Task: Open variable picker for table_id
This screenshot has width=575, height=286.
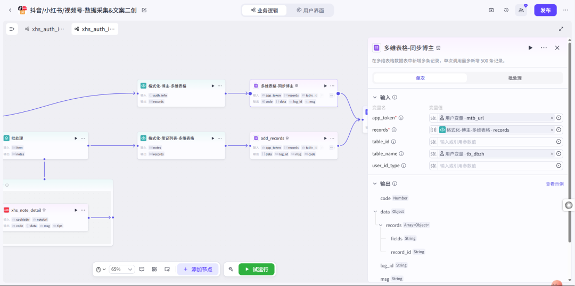Action: [559, 142]
